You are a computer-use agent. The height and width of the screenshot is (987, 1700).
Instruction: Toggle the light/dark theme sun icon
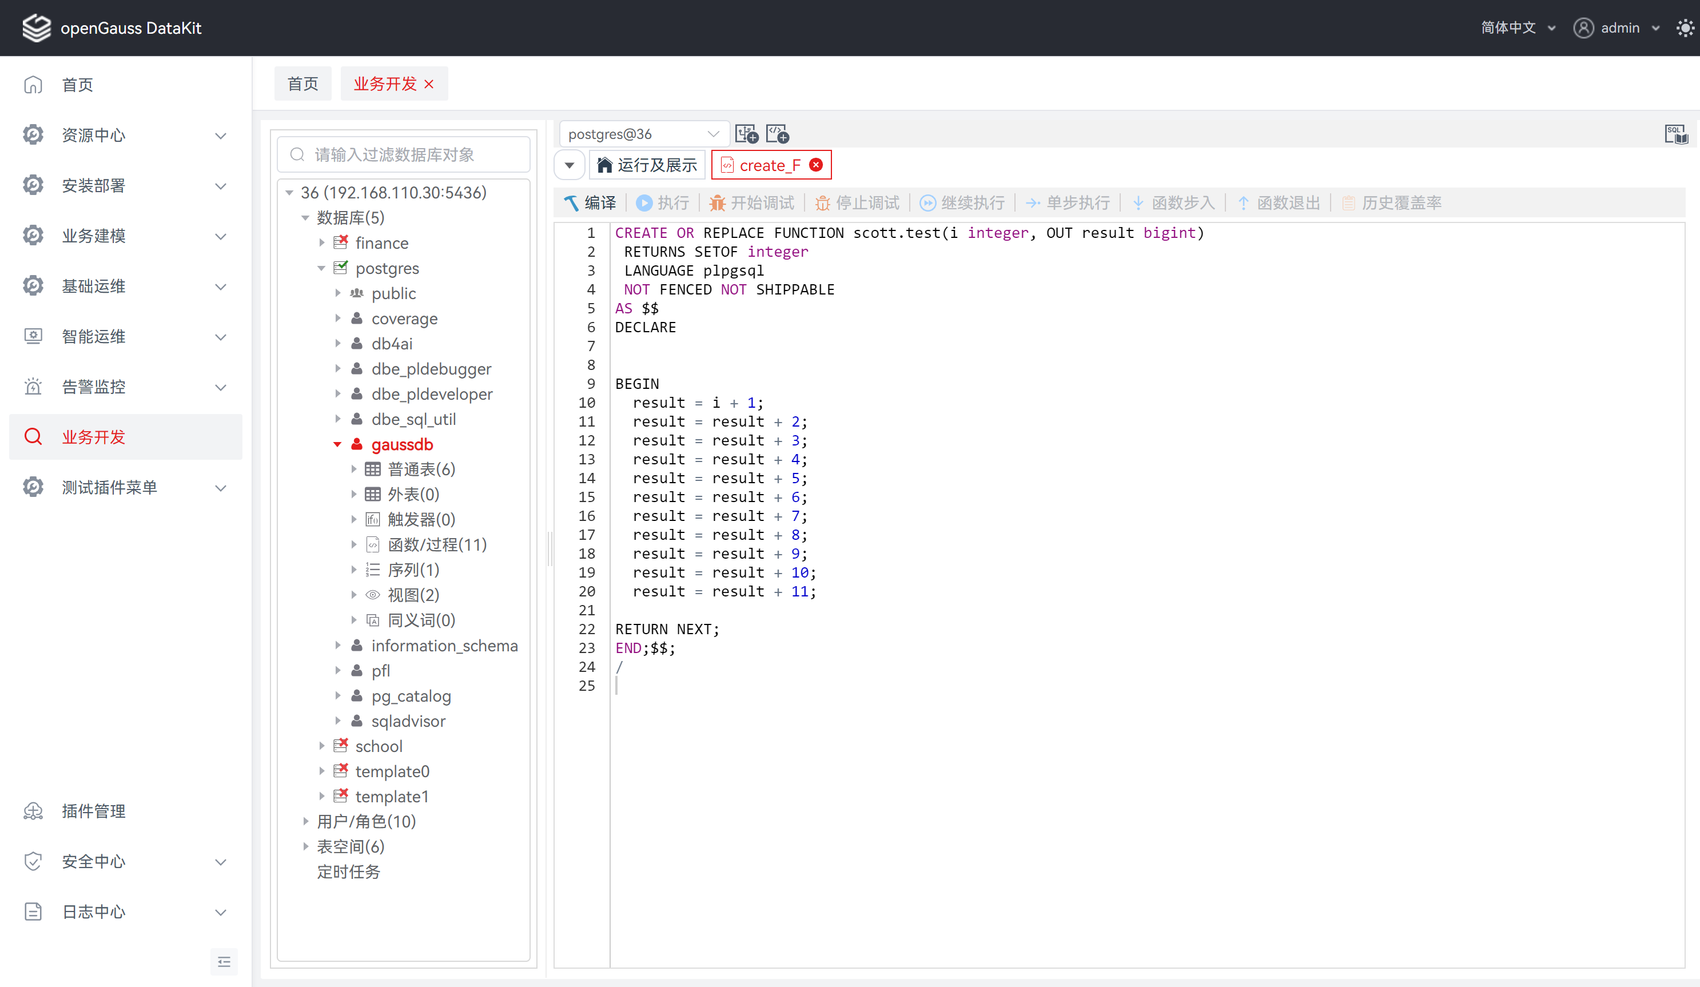point(1685,27)
